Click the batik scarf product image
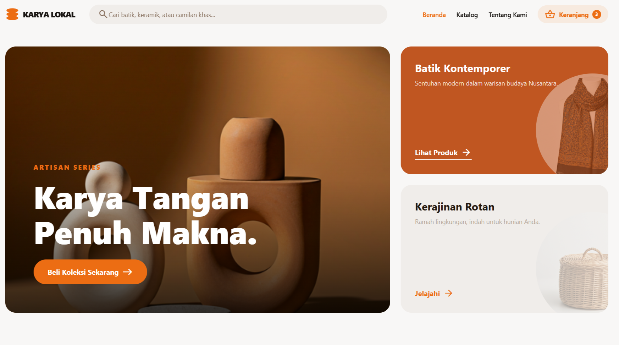The width and height of the screenshot is (619, 345). pos(582,126)
